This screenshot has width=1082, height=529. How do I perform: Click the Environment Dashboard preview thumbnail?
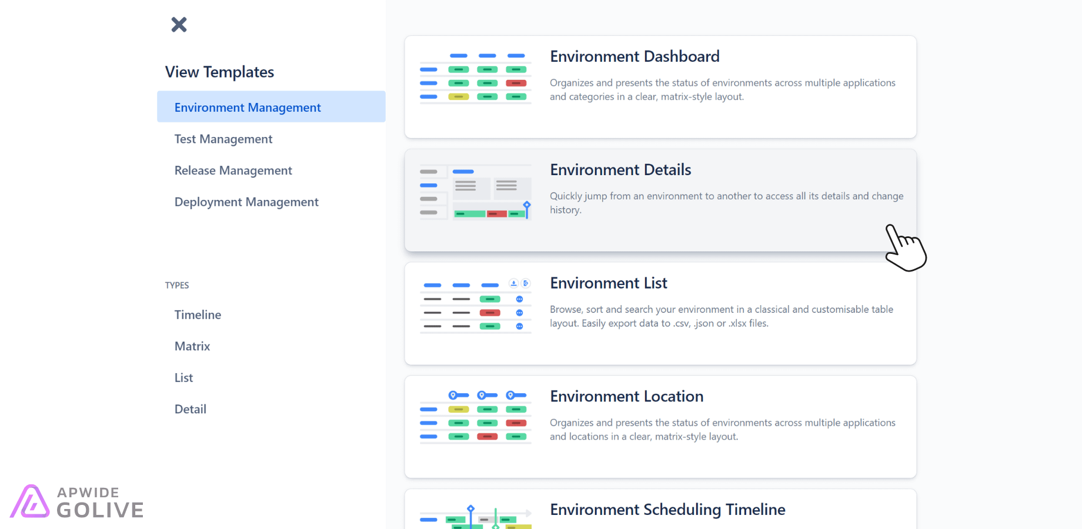pos(475,77)
